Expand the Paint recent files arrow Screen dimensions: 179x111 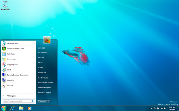click(x=34, y=70)
